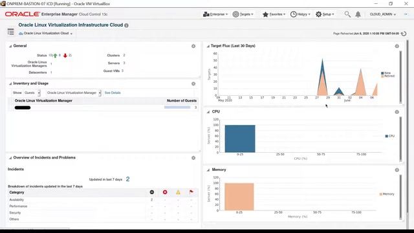Open the Show Guests dropdown
The height and width of the screenshot is (233, 414).
(x=32, y=93)
